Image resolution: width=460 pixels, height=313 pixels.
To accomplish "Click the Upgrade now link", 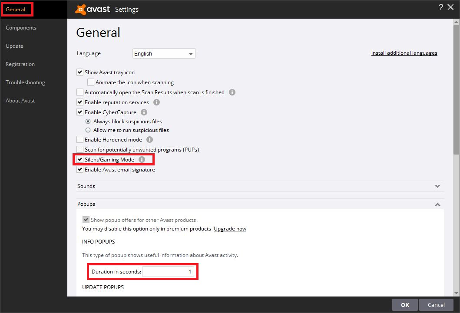I will click(x=230, y=229).
